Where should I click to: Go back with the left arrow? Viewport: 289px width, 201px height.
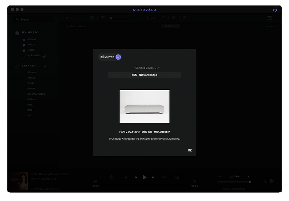coord(67,18)
